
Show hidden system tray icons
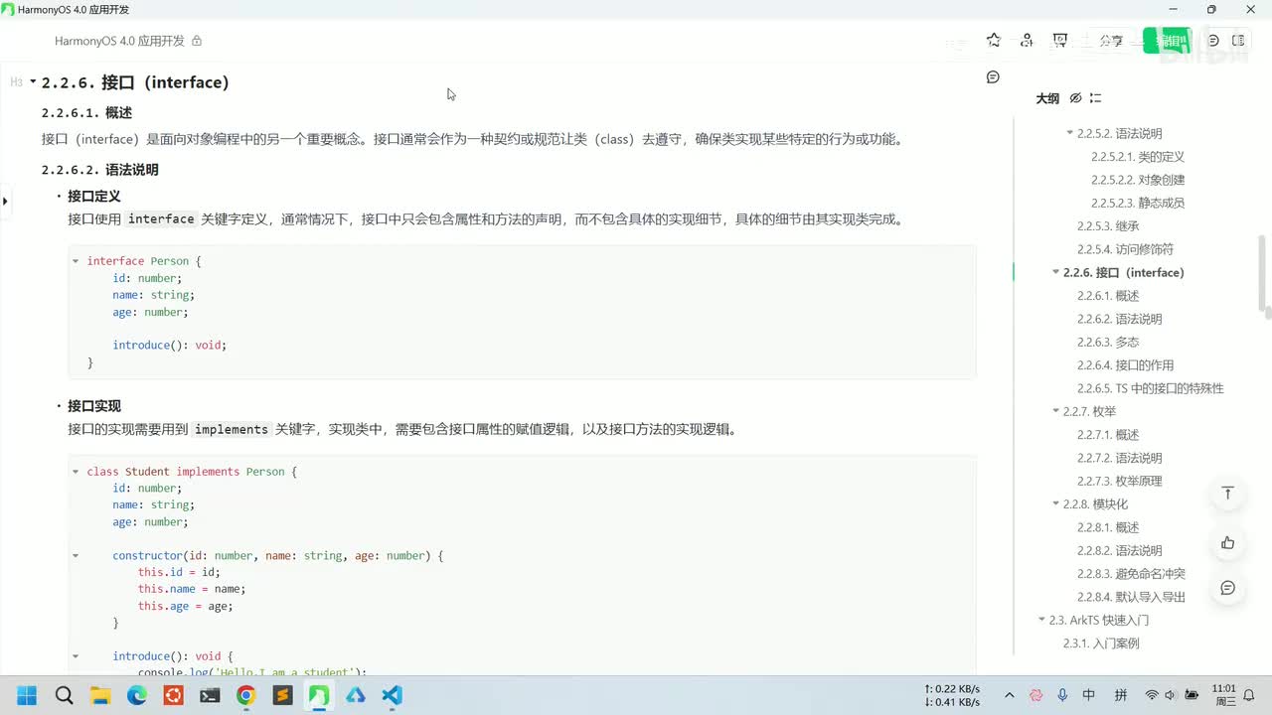coord(1010,695)
